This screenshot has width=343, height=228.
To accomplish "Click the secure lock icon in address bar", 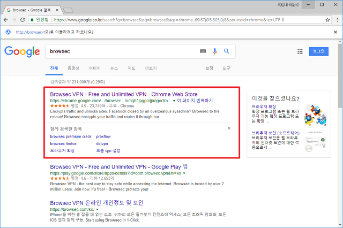I will tap(32, 20).
